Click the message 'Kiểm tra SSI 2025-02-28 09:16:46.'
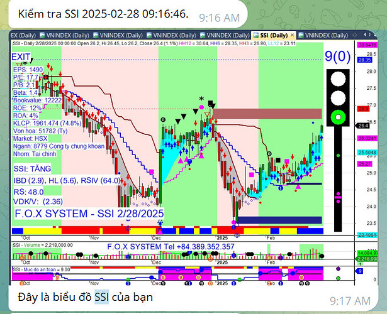Screen dimensions: 387x314 tap(103, 14)
